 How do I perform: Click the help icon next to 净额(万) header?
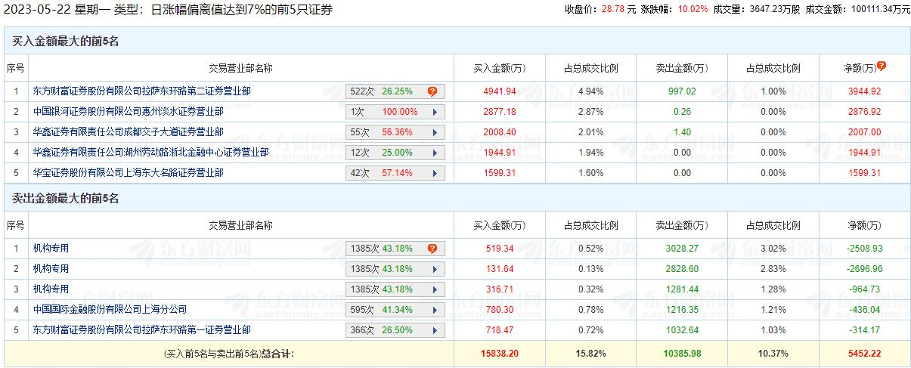pyautogui.click(x=882, y=66)
